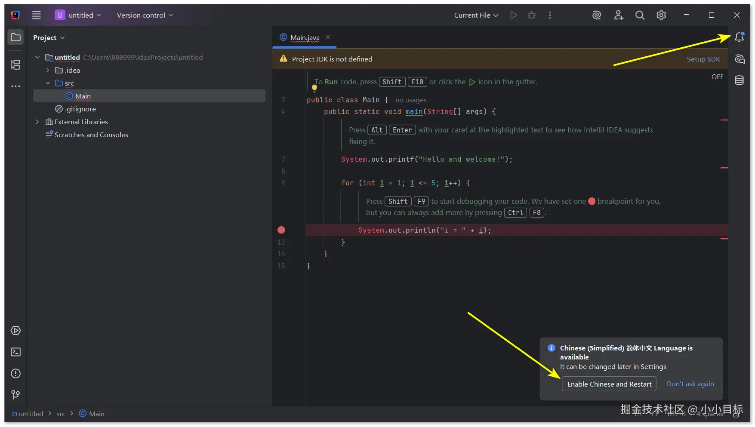The width and height of the screenshot is (755, 427).
Task: Click the src breadcrumb in status bar
Action: pos(61,414)
